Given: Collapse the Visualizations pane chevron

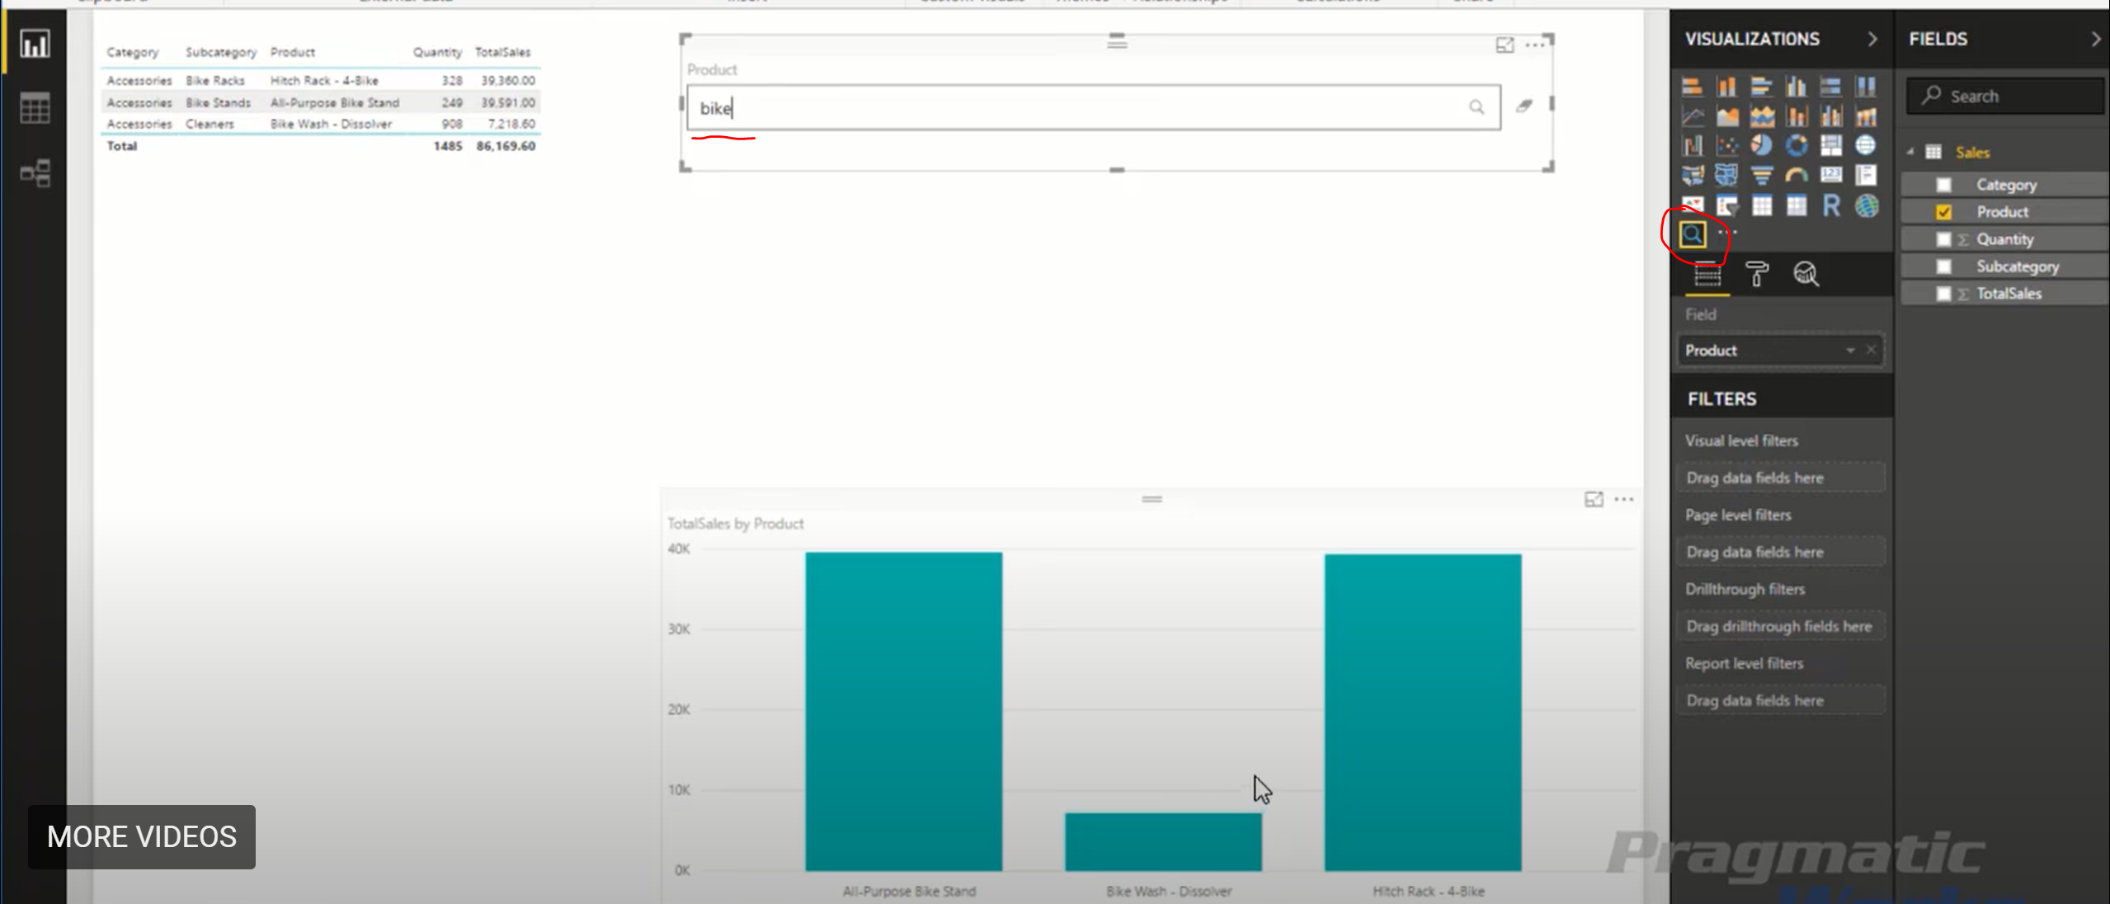Looking at the screenshot, I should click(x=1872, y=39).
